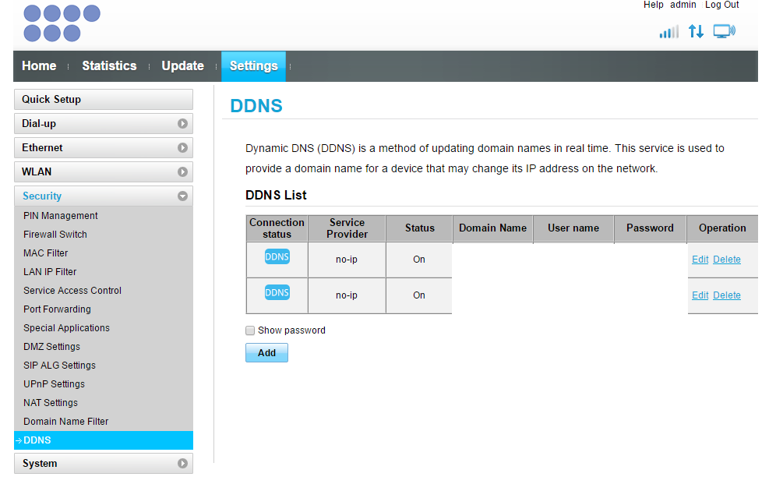Screen dimensions: 776x477
Task: Click the second row DDNS connection status button
Action: coord(277,292)
